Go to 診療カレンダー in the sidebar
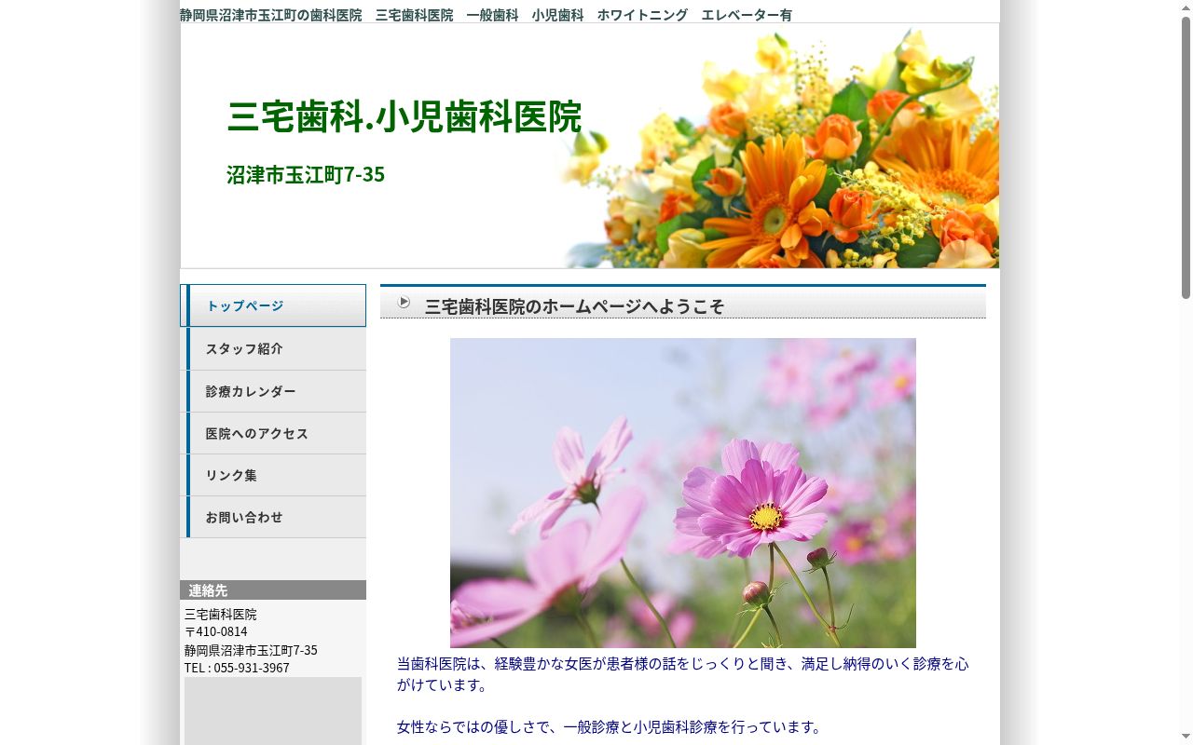1193x745 pixels. click(273, 391)
